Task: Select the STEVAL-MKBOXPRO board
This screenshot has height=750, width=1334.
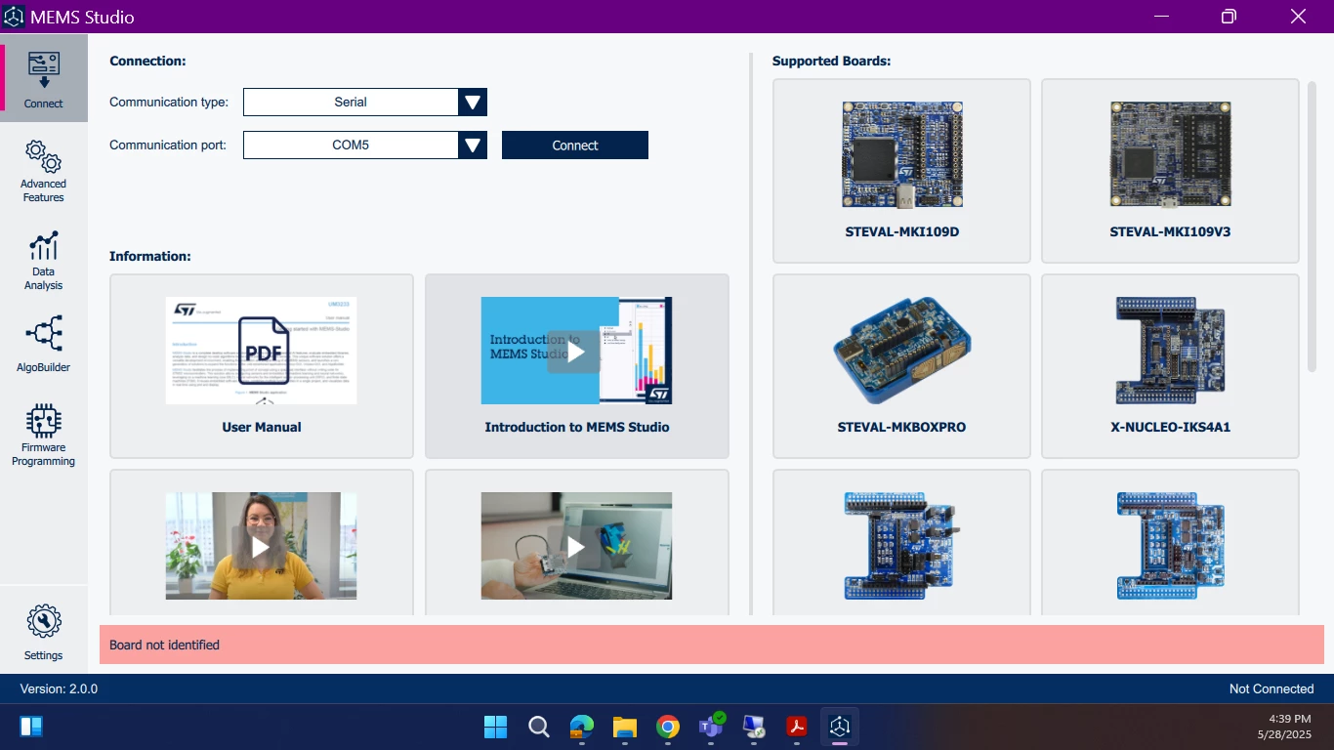Action: coord(901,366)
